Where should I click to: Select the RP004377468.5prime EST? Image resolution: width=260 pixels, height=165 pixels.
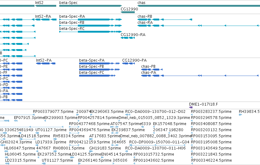(75, 127)
